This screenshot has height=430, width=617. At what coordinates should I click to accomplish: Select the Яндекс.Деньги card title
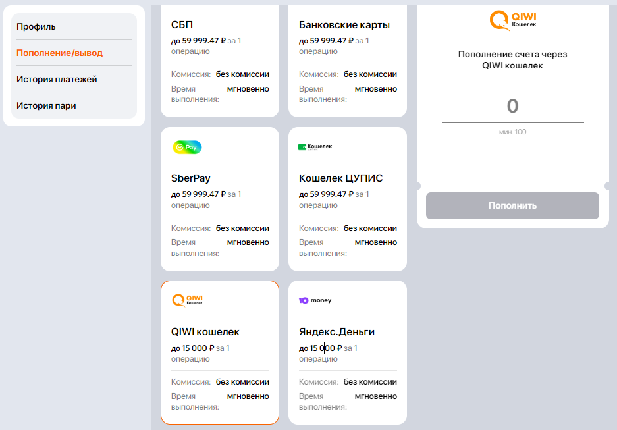pyautogui.click(x=337, y=332)
